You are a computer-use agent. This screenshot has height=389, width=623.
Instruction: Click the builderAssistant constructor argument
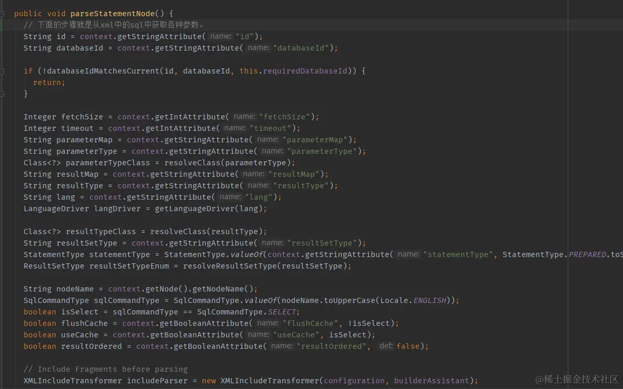tap(432, 381)
